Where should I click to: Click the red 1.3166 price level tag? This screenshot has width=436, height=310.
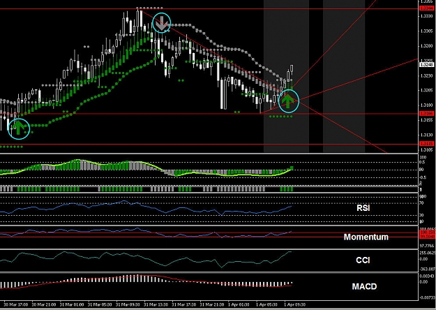coord(426,114)
